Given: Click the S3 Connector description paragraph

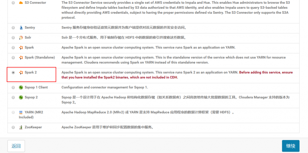Looking at the screenshot, I should (176, 10).
